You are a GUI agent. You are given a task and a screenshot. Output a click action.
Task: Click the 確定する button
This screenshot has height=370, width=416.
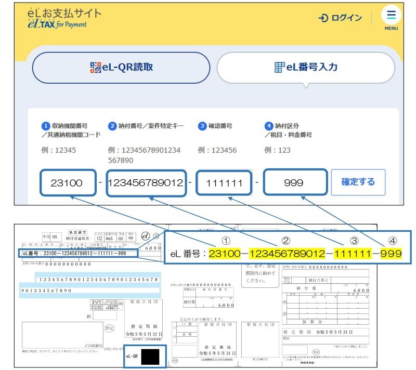point(358,182)
